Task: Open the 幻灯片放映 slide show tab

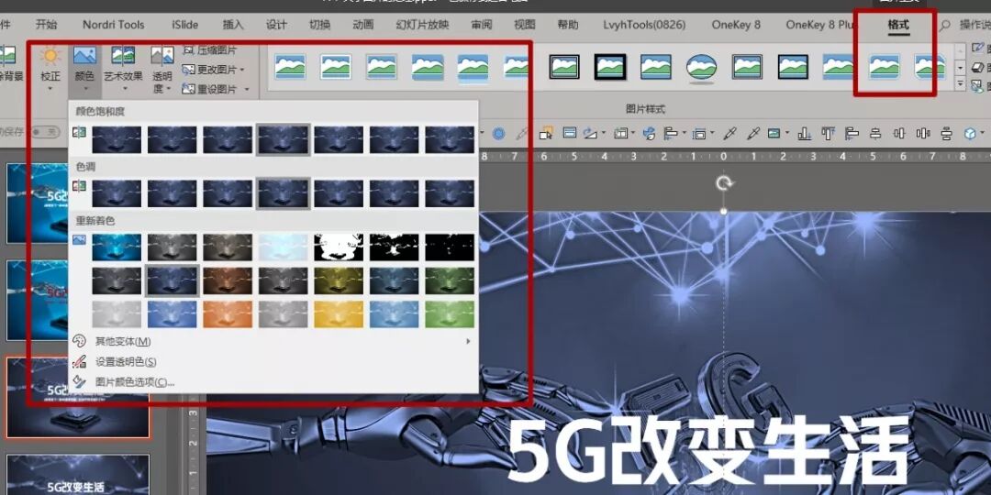Action: tap(422, 25)
